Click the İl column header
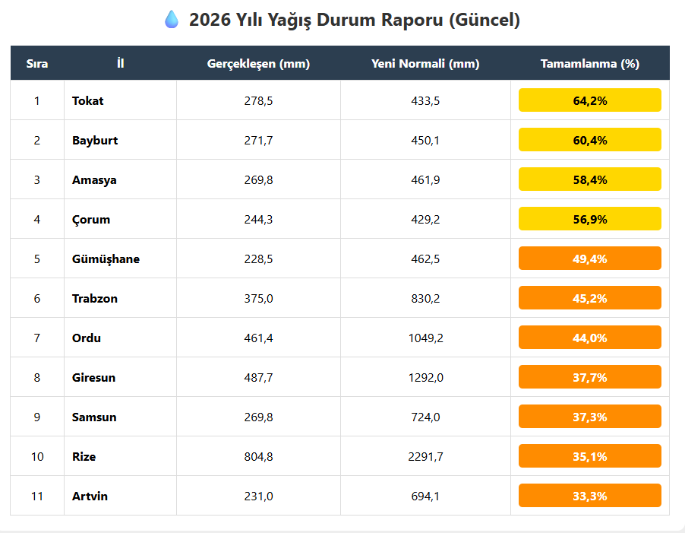The image size is (685, 533). pos(121,63)
